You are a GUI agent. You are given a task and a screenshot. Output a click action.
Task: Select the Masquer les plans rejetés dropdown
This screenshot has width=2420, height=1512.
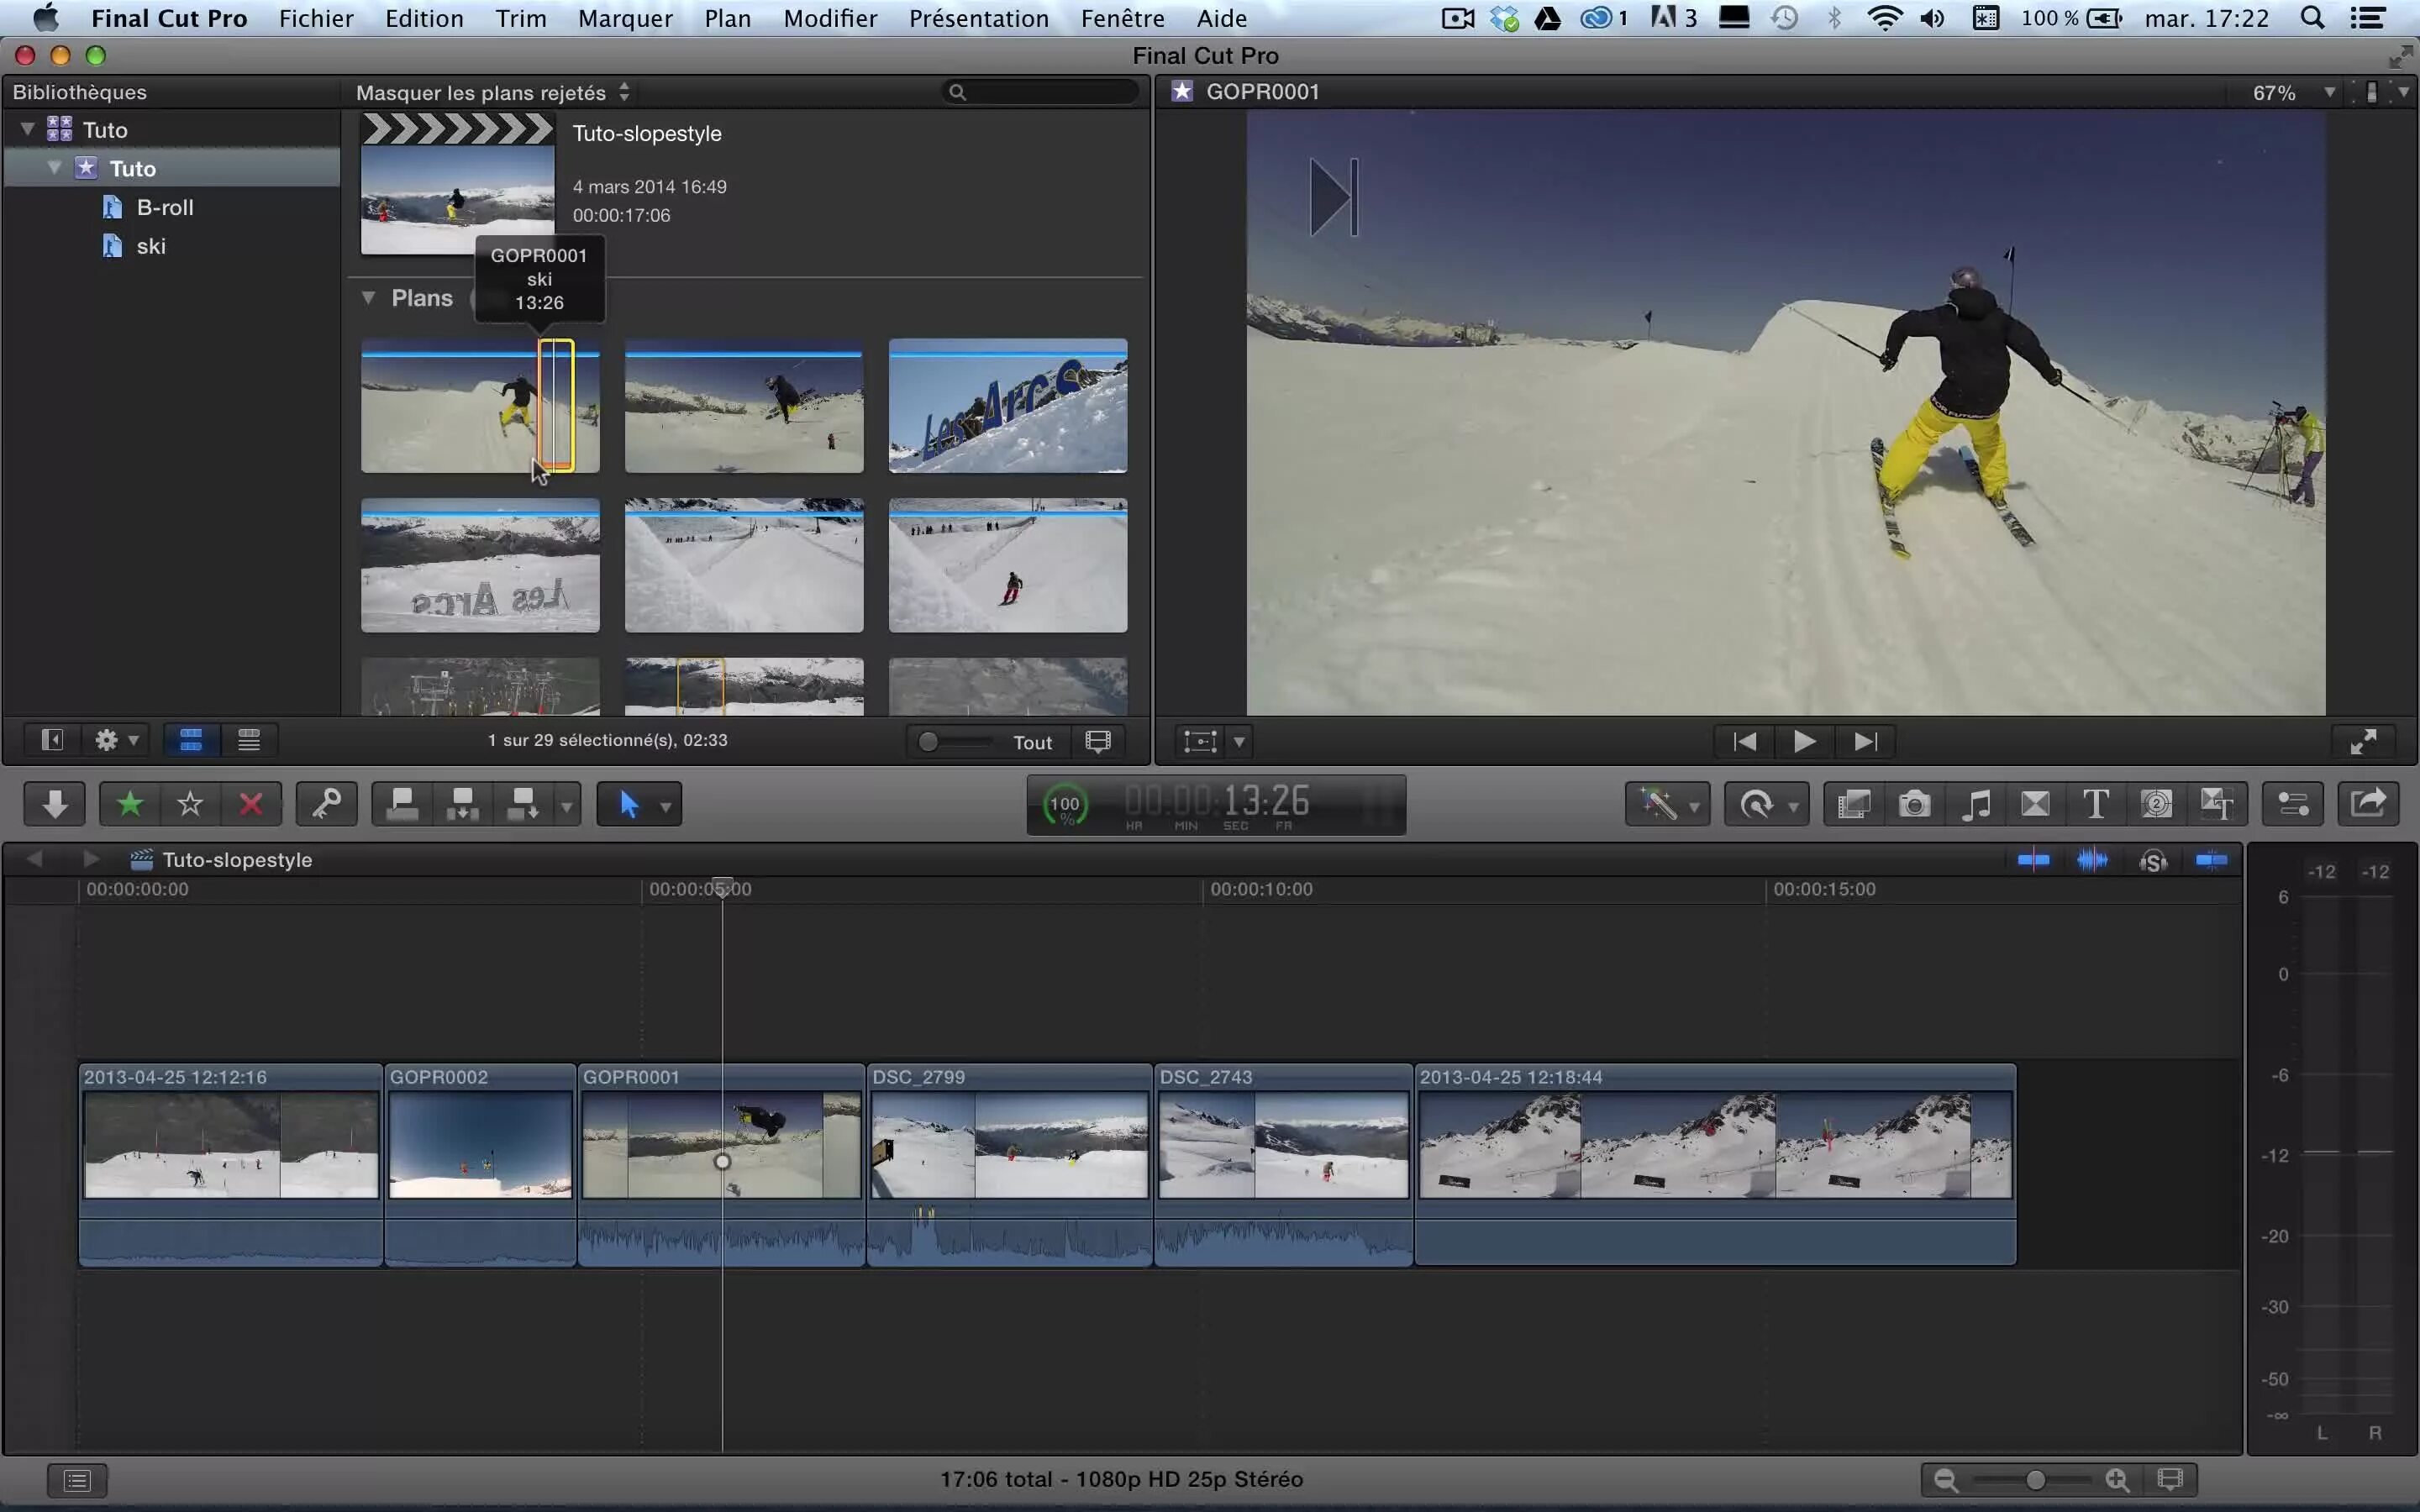[x=493, y=92]
